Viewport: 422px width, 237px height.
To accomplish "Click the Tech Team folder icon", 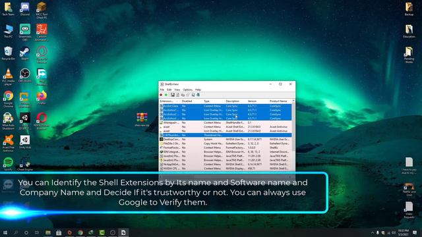I will (x=9, y=9).
